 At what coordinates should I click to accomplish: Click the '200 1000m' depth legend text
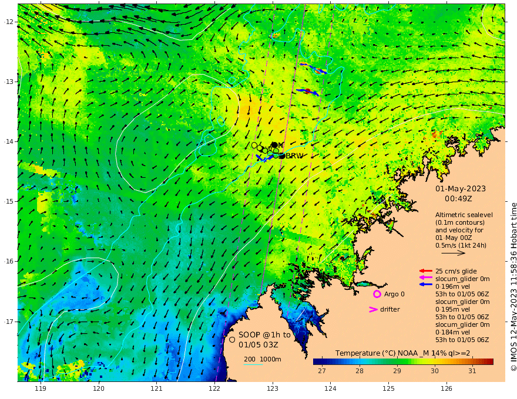263,359
